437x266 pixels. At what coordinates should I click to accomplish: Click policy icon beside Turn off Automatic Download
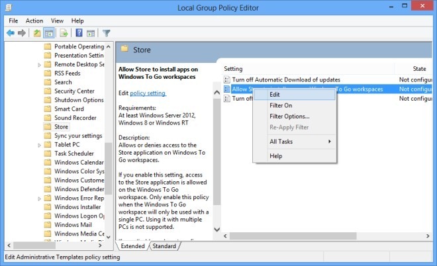tap(227, 79)
